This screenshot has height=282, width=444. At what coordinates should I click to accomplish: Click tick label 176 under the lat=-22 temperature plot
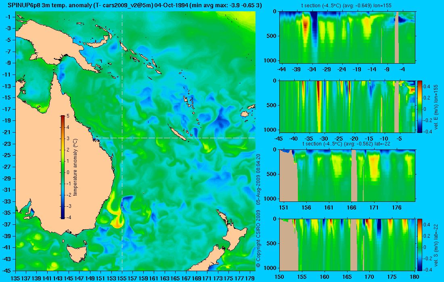(397, 207)
